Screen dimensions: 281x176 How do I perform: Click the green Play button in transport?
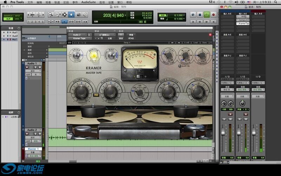coord(207,15)
